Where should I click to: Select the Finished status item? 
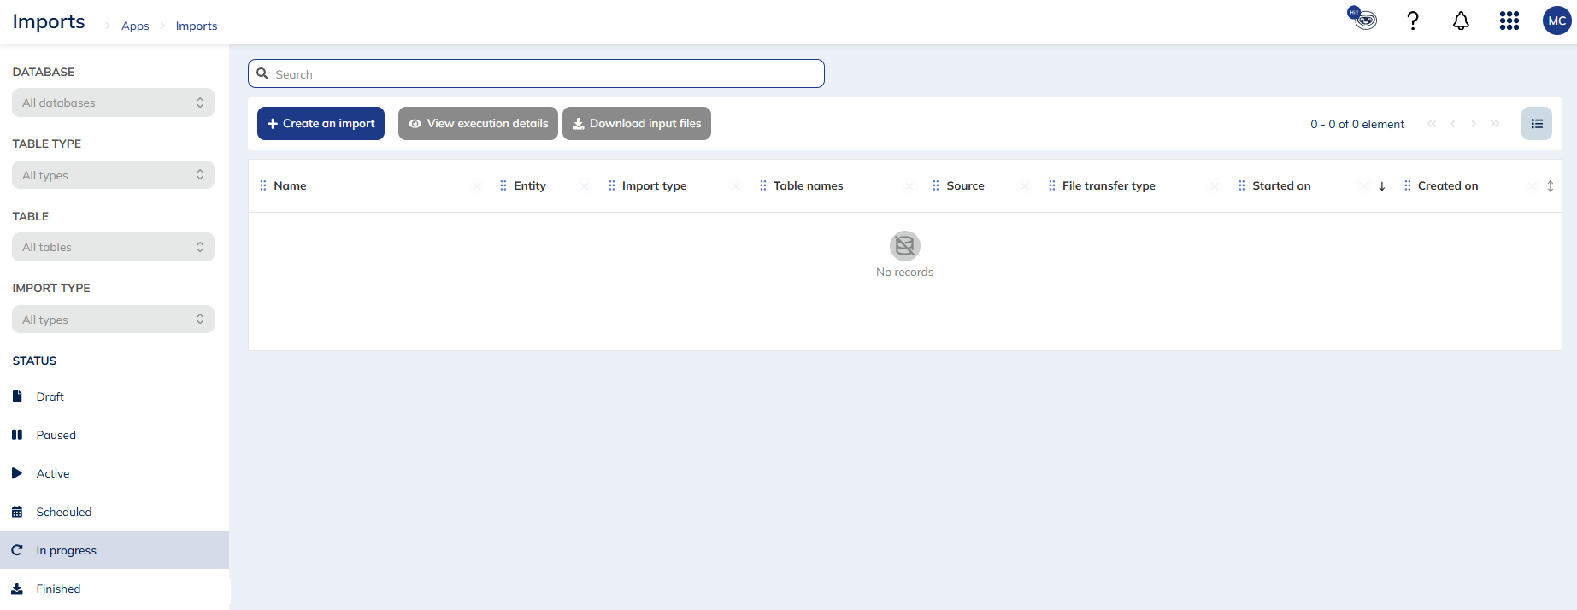(x=58, y=589)
